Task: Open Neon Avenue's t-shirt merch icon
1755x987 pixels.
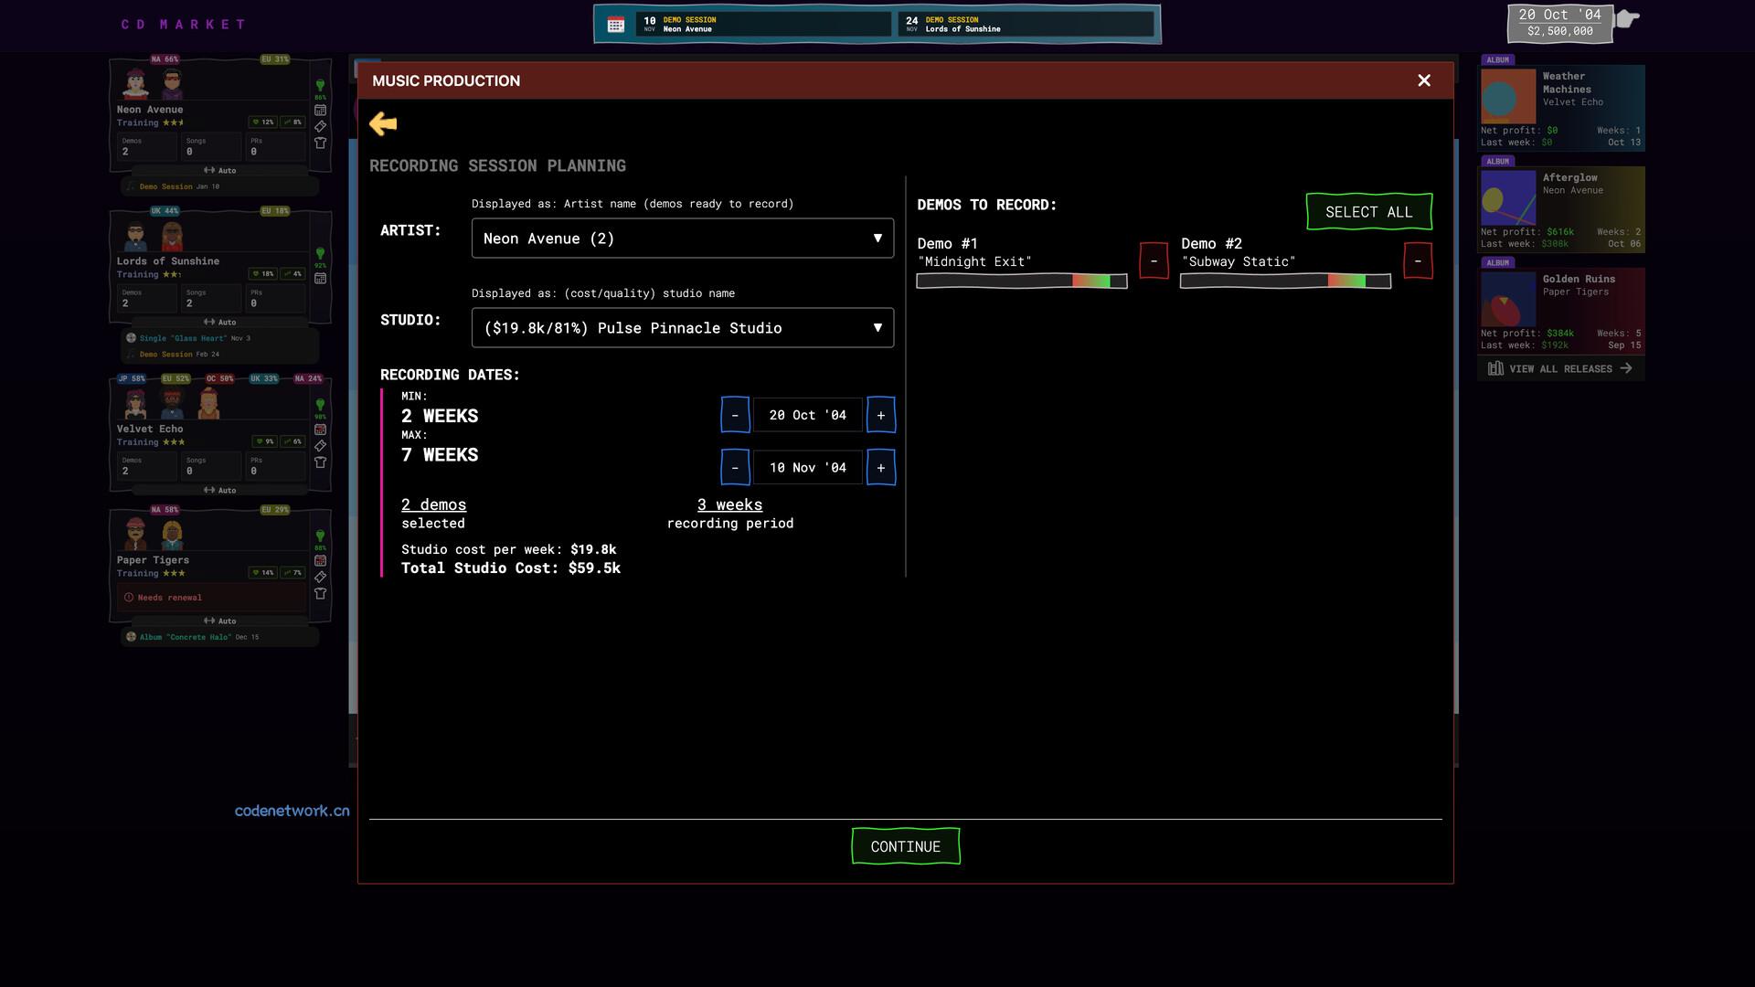Action: 320,143
